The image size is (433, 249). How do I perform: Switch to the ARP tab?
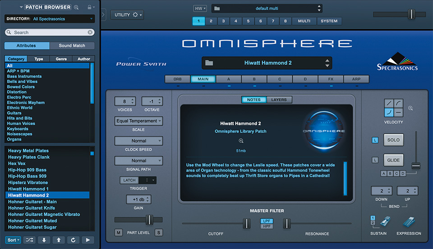click(x=356, y=79)
